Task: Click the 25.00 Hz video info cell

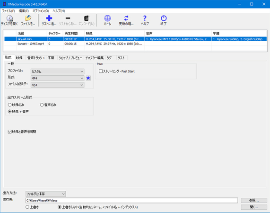Action: point(114,39)
